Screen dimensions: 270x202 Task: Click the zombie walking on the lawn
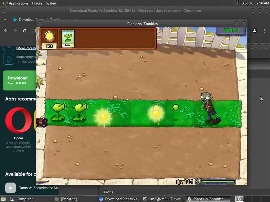coord(210,108)
